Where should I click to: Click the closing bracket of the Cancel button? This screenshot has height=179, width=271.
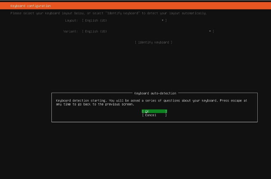click(x=166, y=115)
